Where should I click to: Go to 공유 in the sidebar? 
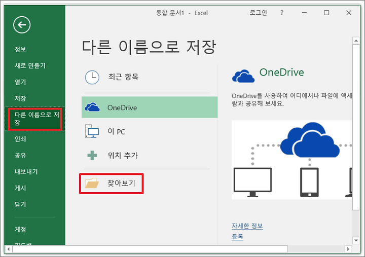click(20, 155)
